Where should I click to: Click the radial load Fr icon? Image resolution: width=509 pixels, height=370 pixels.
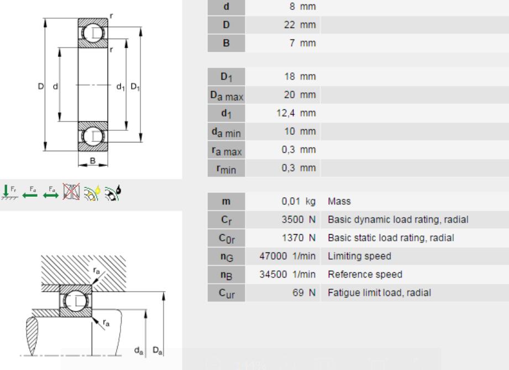pos(9,192)
